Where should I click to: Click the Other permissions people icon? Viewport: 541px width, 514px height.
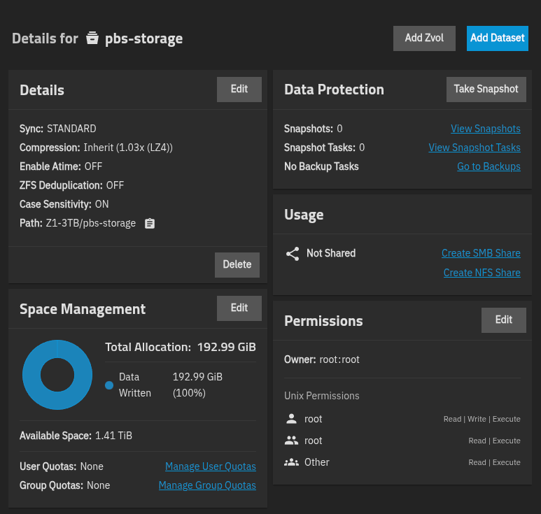point(292,462)
